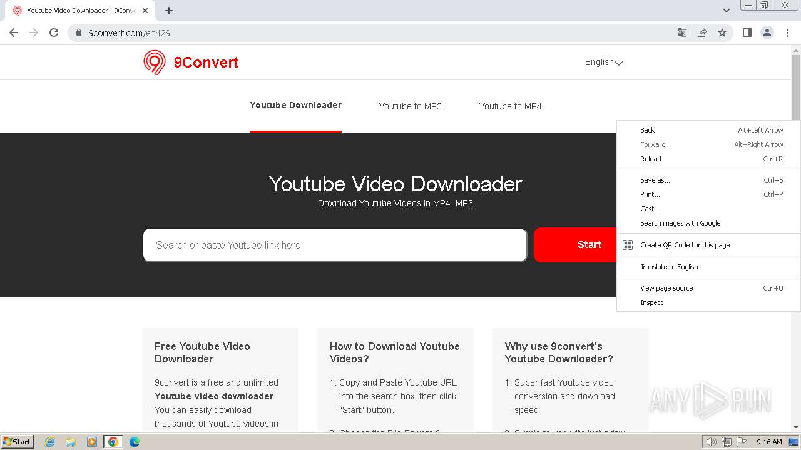This screenshot has width=801, height=450.
Task: Toggle the browser side panel icon
Action: tap(747, 32)
